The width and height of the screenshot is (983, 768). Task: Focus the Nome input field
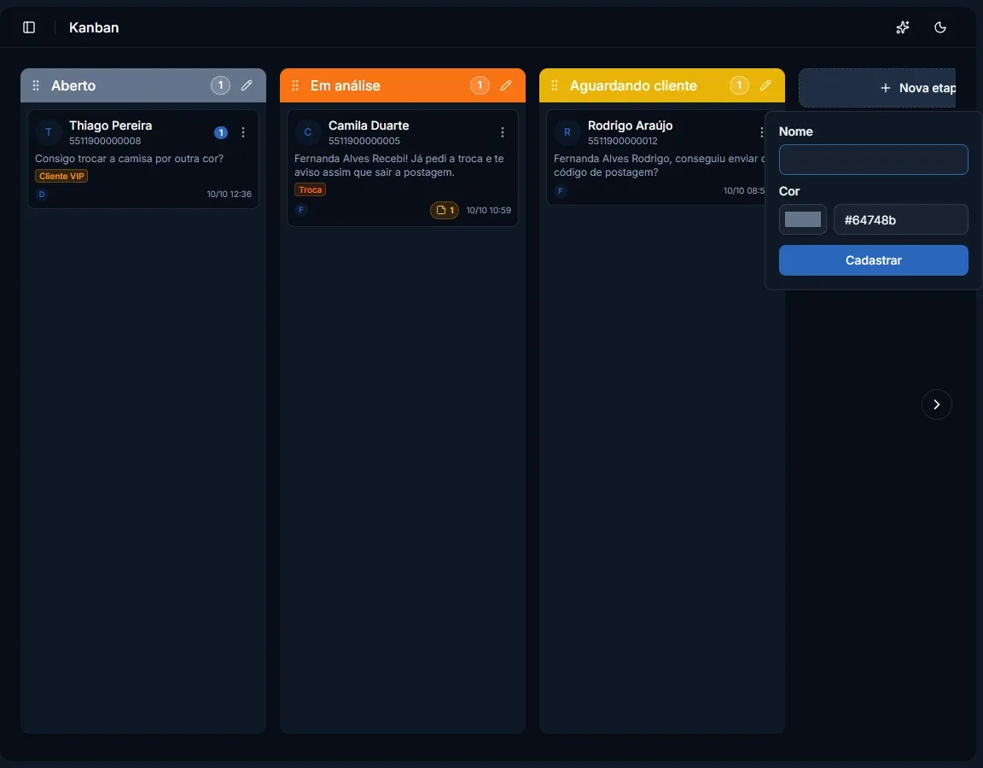pos(873,160)
